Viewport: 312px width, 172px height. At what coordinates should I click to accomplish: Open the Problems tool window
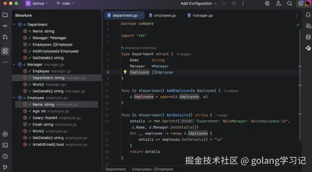point(5,156)
